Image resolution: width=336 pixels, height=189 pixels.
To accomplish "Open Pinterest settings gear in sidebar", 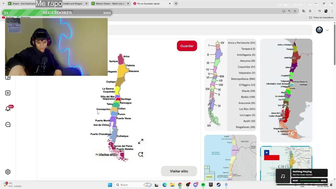I will 8,172.
